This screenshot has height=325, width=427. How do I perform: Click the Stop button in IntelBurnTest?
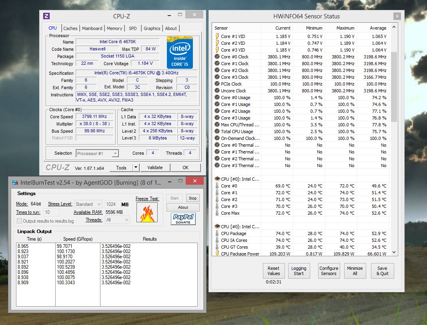pyautogui.click(x=192, y=198)
